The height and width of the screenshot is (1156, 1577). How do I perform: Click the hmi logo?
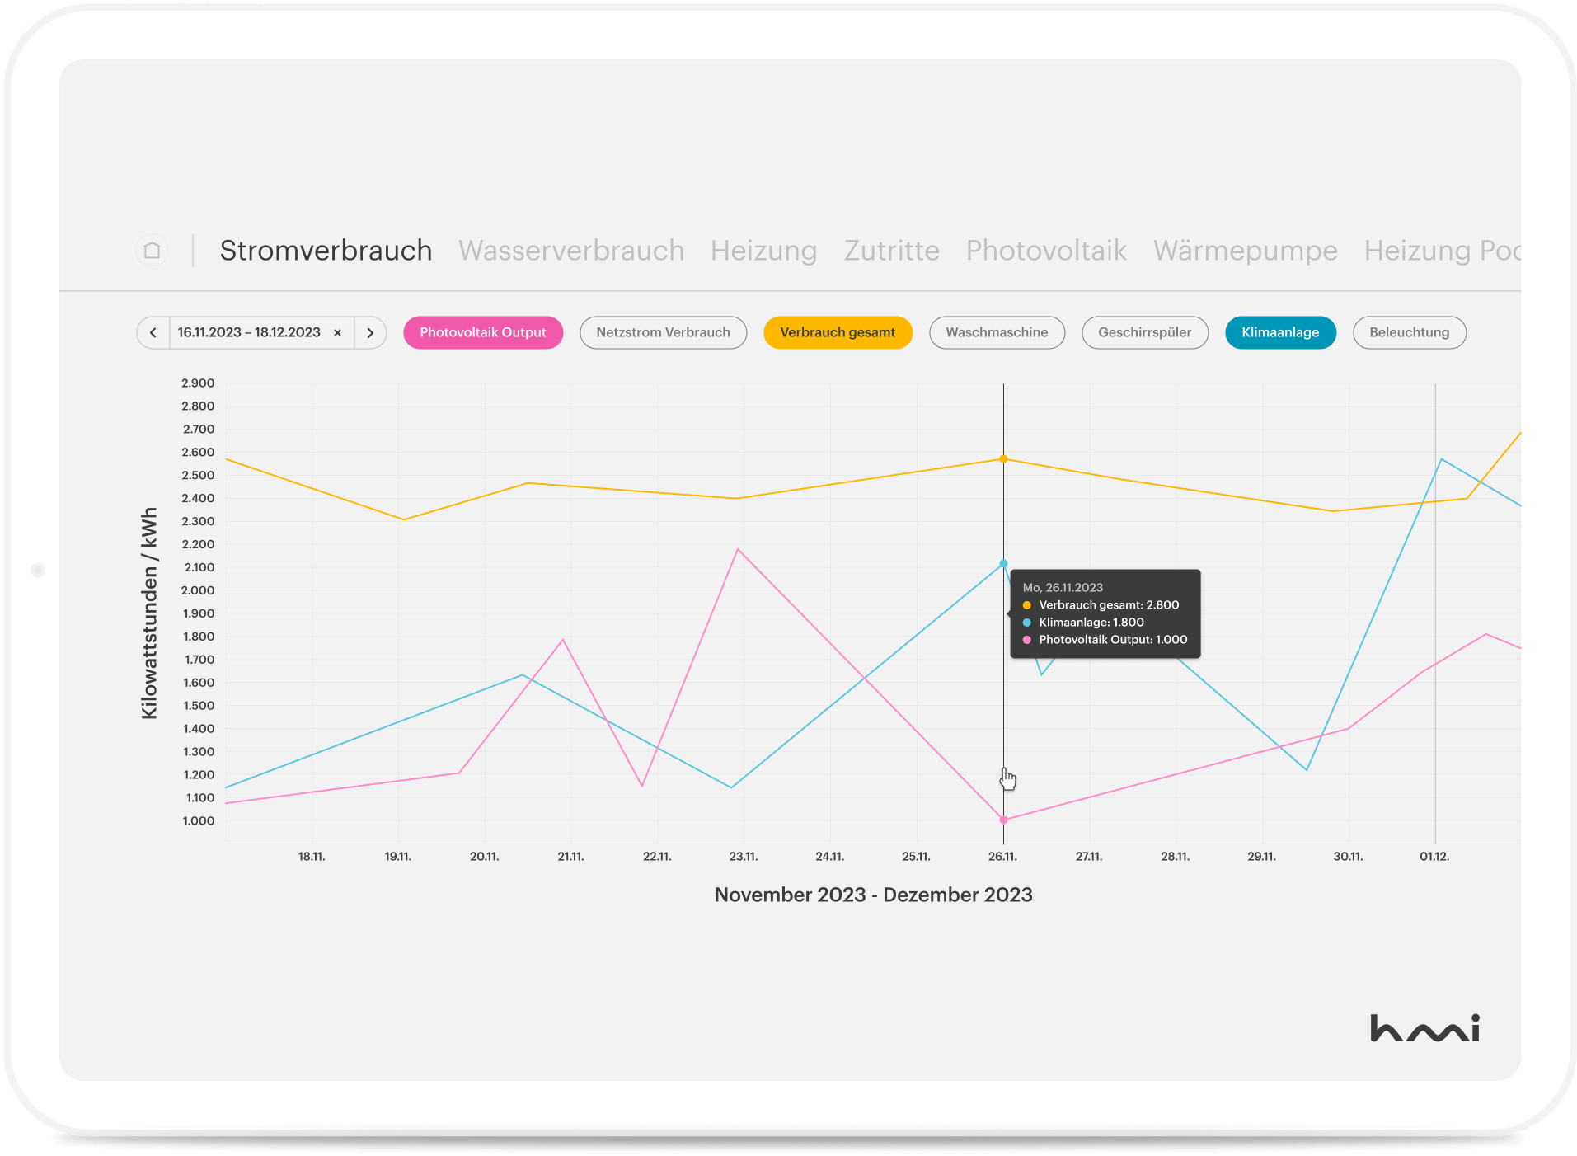pyautogui.click(x=1424, y=1028)
